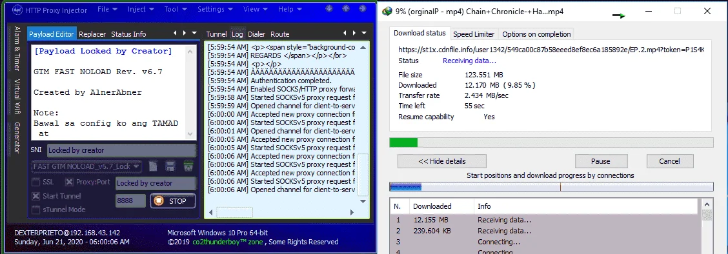Open the Help menu dropdown

[290, 9]
